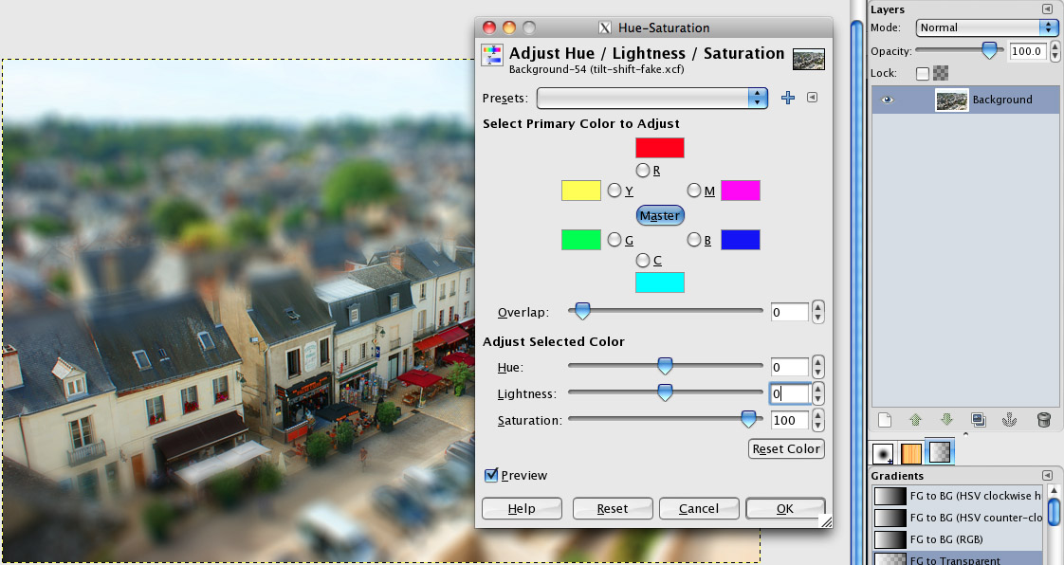Click the Overlap slider handle
Viewport: 1064px width, 565px height.
click(582, 311)
